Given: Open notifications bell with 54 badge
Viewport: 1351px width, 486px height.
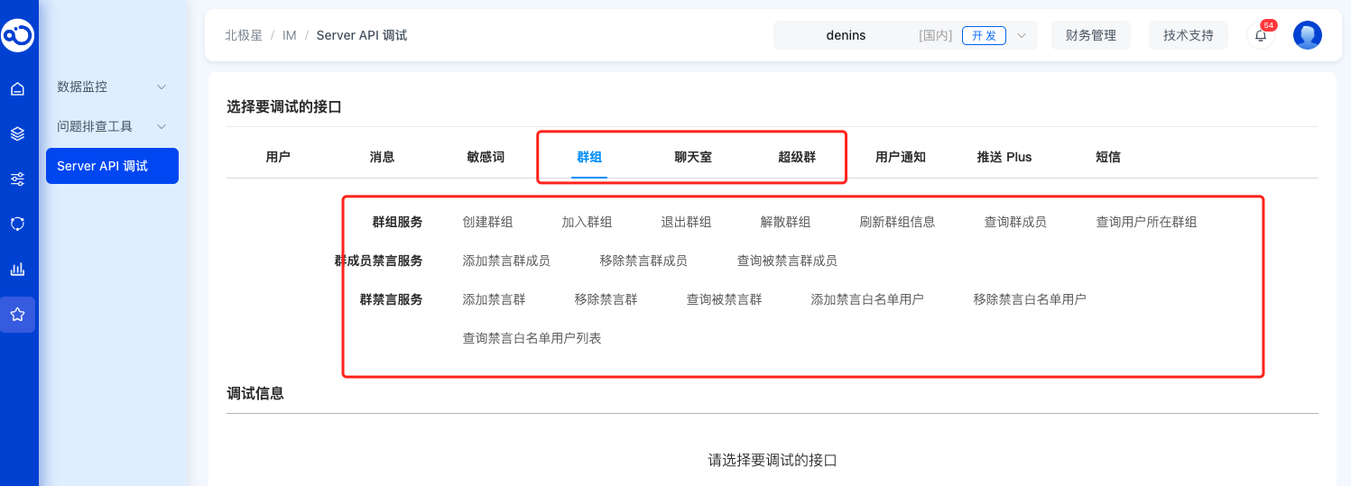Looking at the screenshot, I should pos(1261,35).
